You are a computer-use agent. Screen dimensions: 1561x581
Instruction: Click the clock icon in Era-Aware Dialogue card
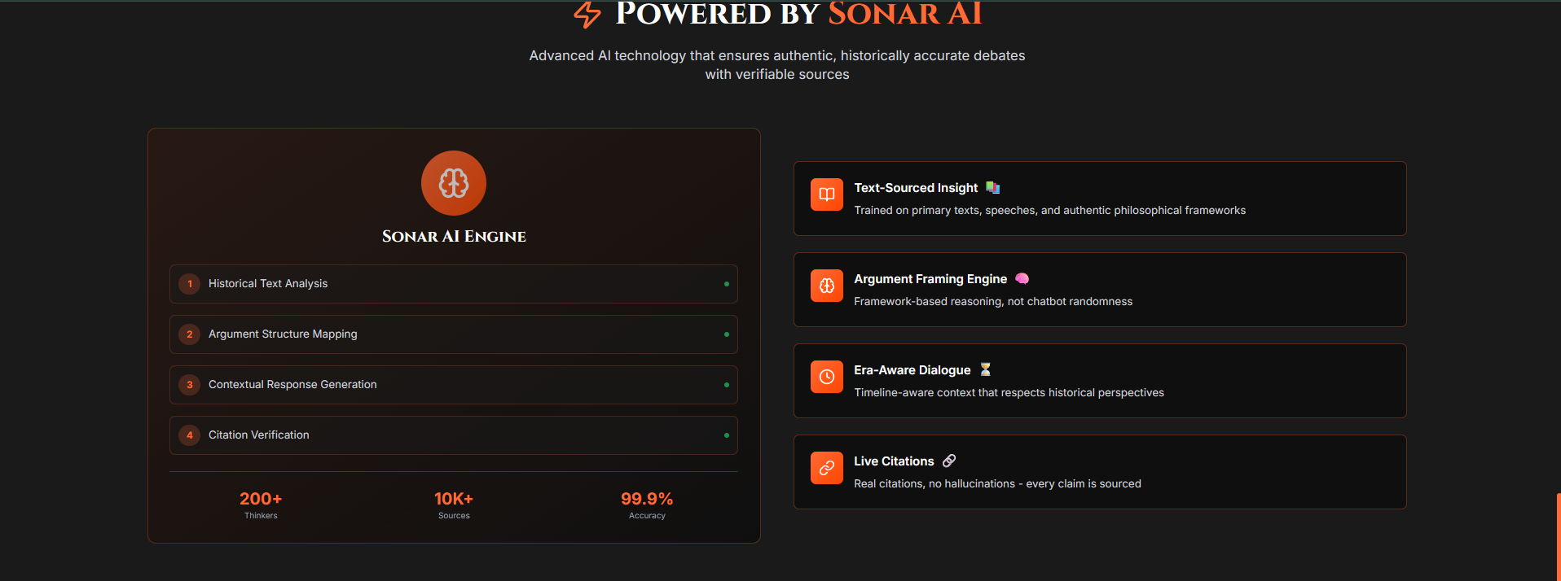point(827,377)
